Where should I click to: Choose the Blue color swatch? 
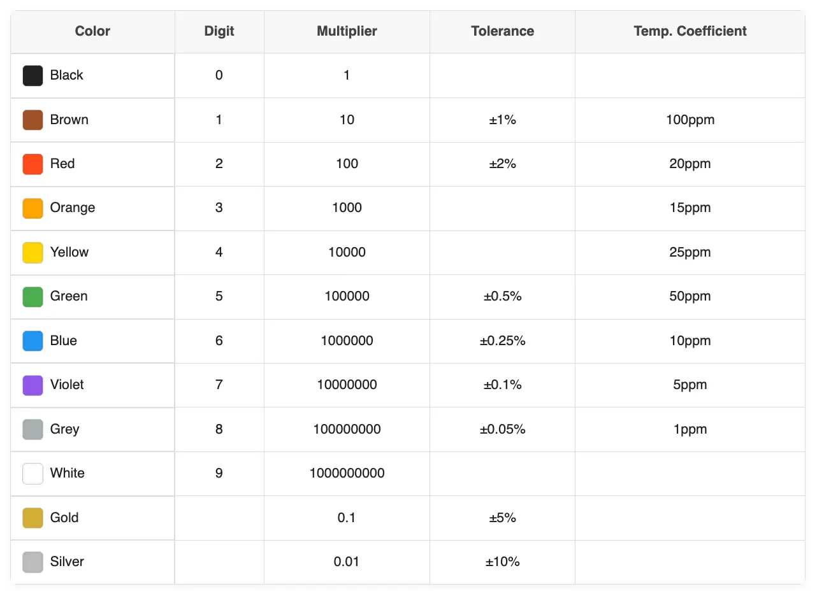point(33,341)
